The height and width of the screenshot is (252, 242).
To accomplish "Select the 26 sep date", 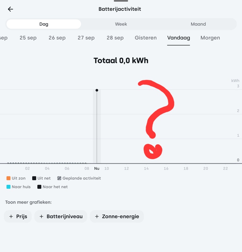I will click(57, 38).
